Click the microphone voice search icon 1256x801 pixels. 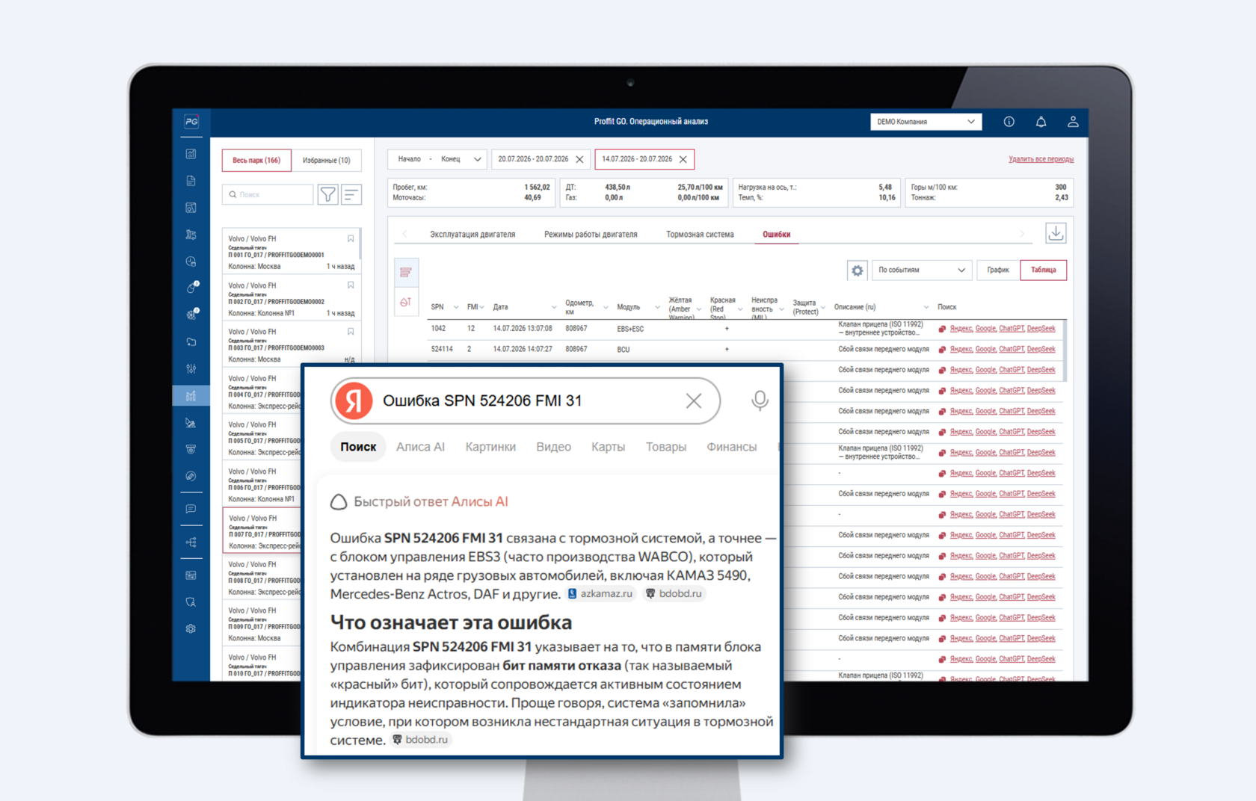[760, 400]
